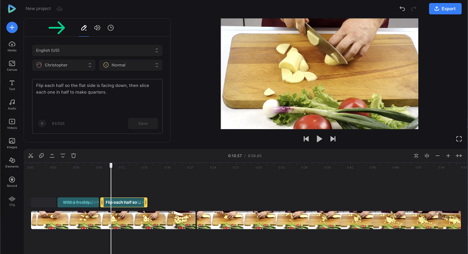Open the Media upload panel
Screen dimensions: 468x254
click(12, 46)
